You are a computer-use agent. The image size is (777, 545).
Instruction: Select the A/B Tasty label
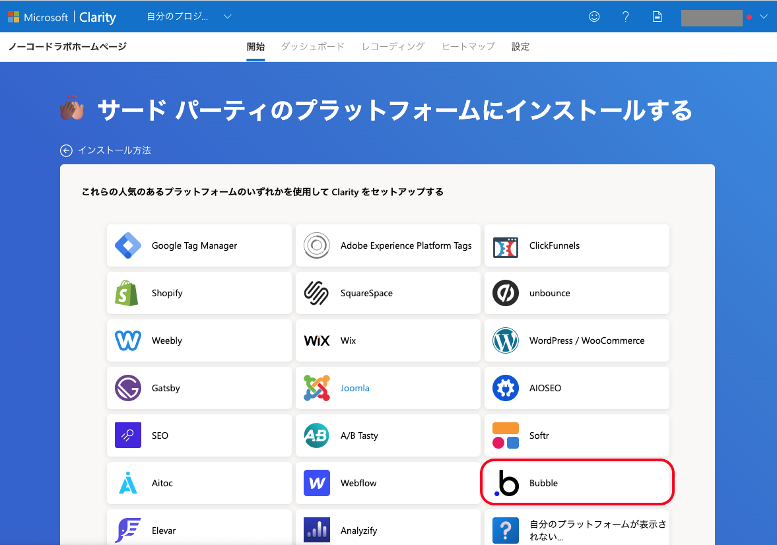pyautogui.click(x=358, y=435)
